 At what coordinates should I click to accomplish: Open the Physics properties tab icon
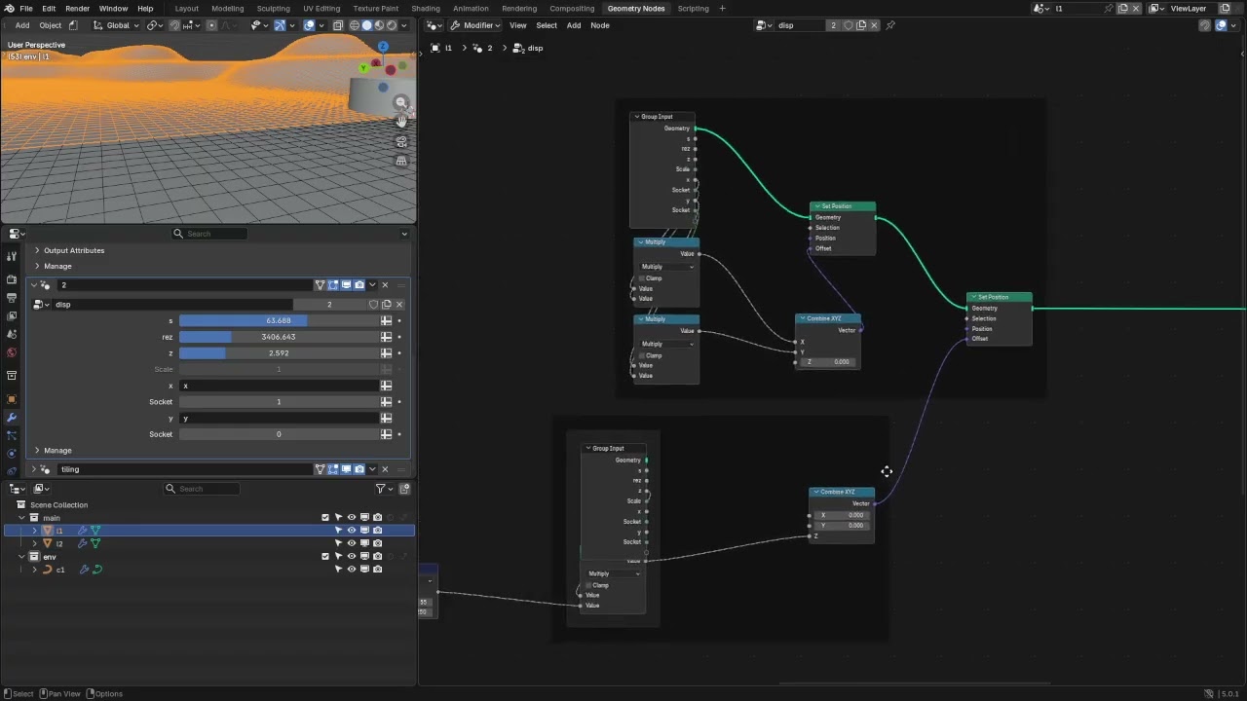coord(12,454)
